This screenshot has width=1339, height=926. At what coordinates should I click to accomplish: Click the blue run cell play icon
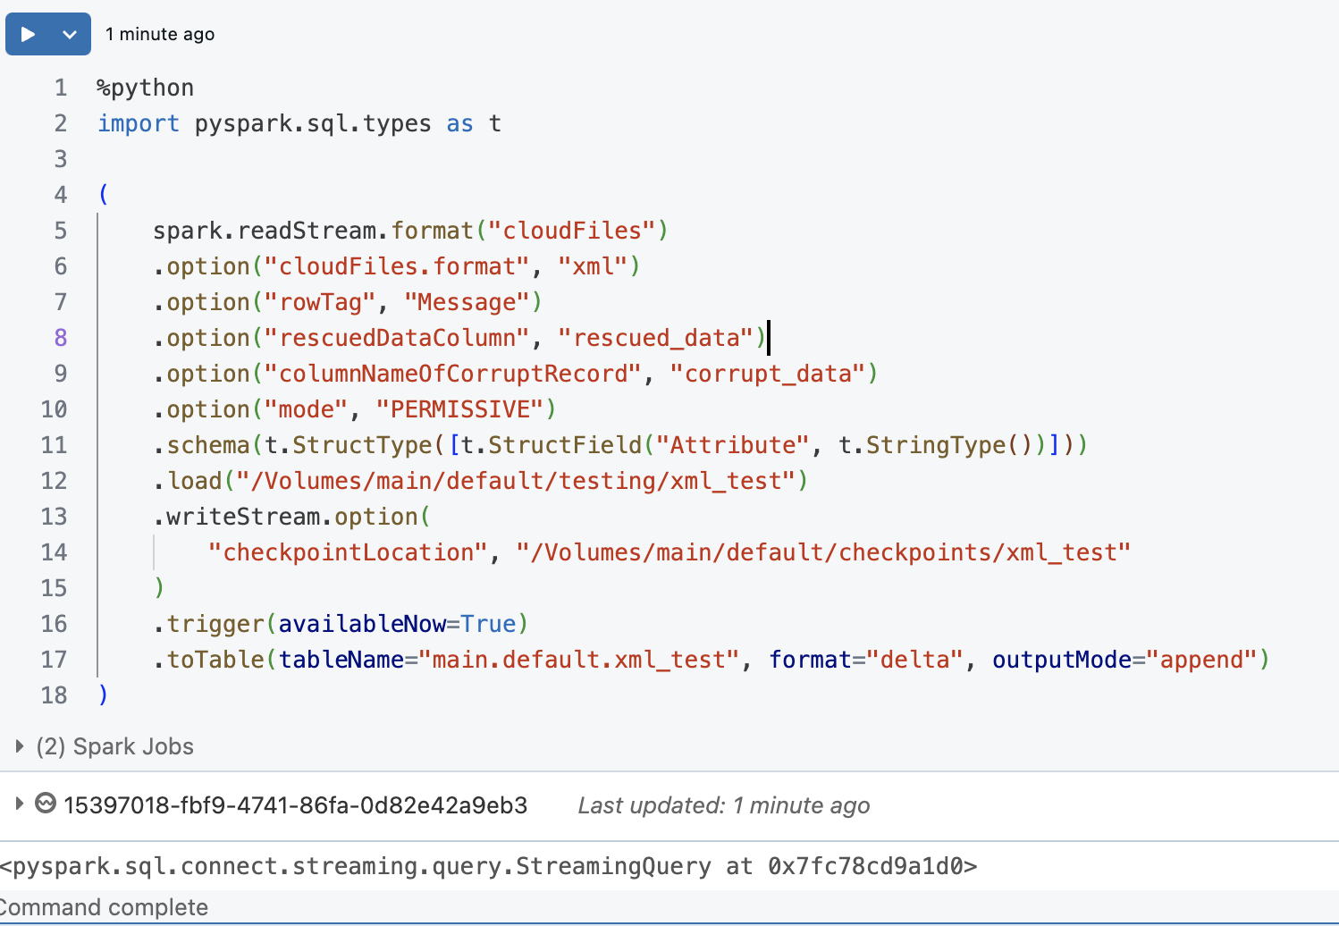28,33
